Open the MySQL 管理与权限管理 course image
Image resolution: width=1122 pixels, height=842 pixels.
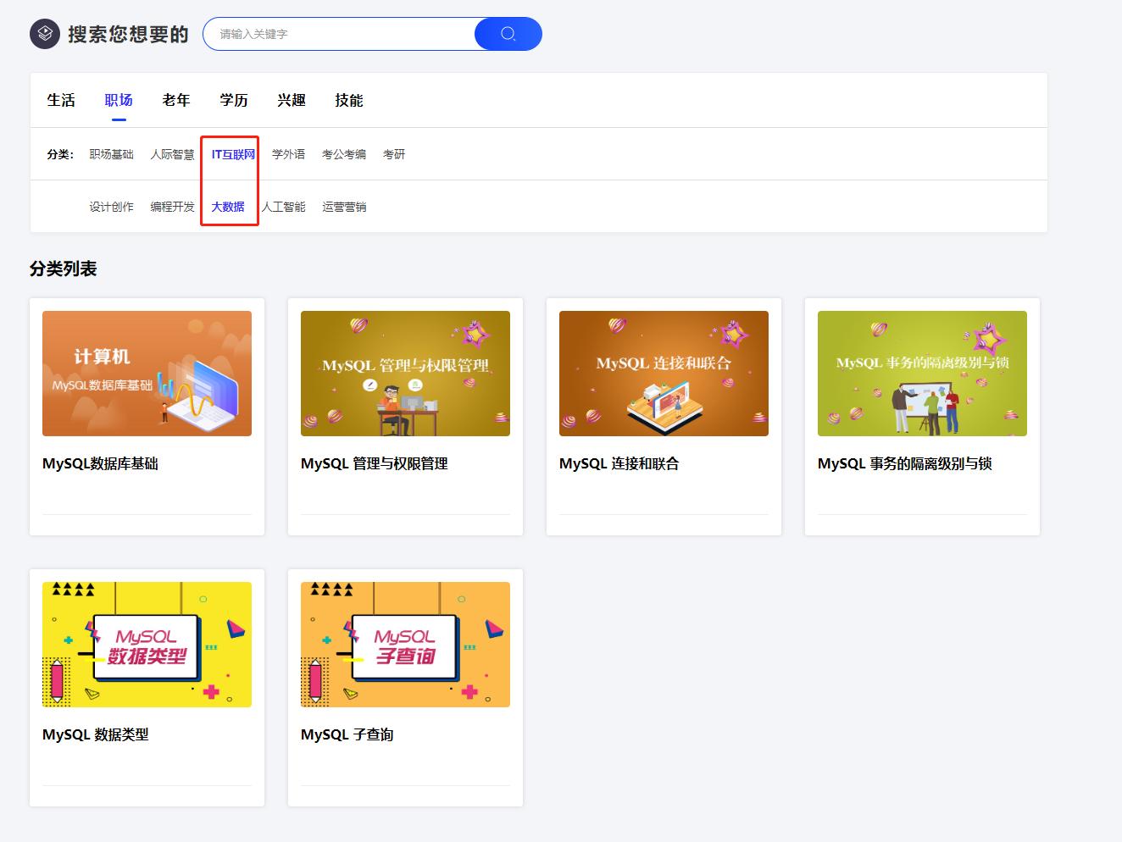click(x=404, y=374)
